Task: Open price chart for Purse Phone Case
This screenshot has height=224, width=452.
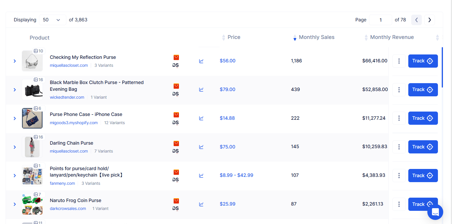Action: [x=201, y=118]
